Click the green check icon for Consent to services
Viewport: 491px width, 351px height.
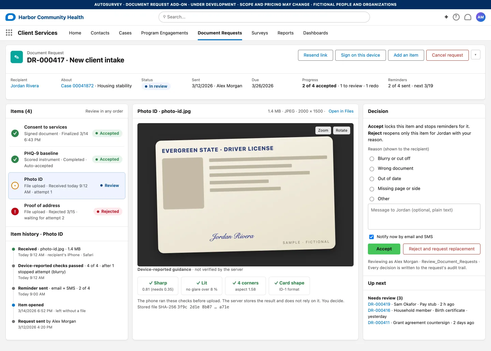click(15, 133)
